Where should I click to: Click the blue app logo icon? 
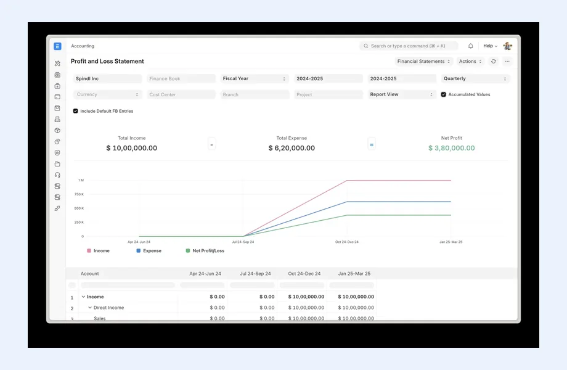pyautogui.click(x=57, y=46)
